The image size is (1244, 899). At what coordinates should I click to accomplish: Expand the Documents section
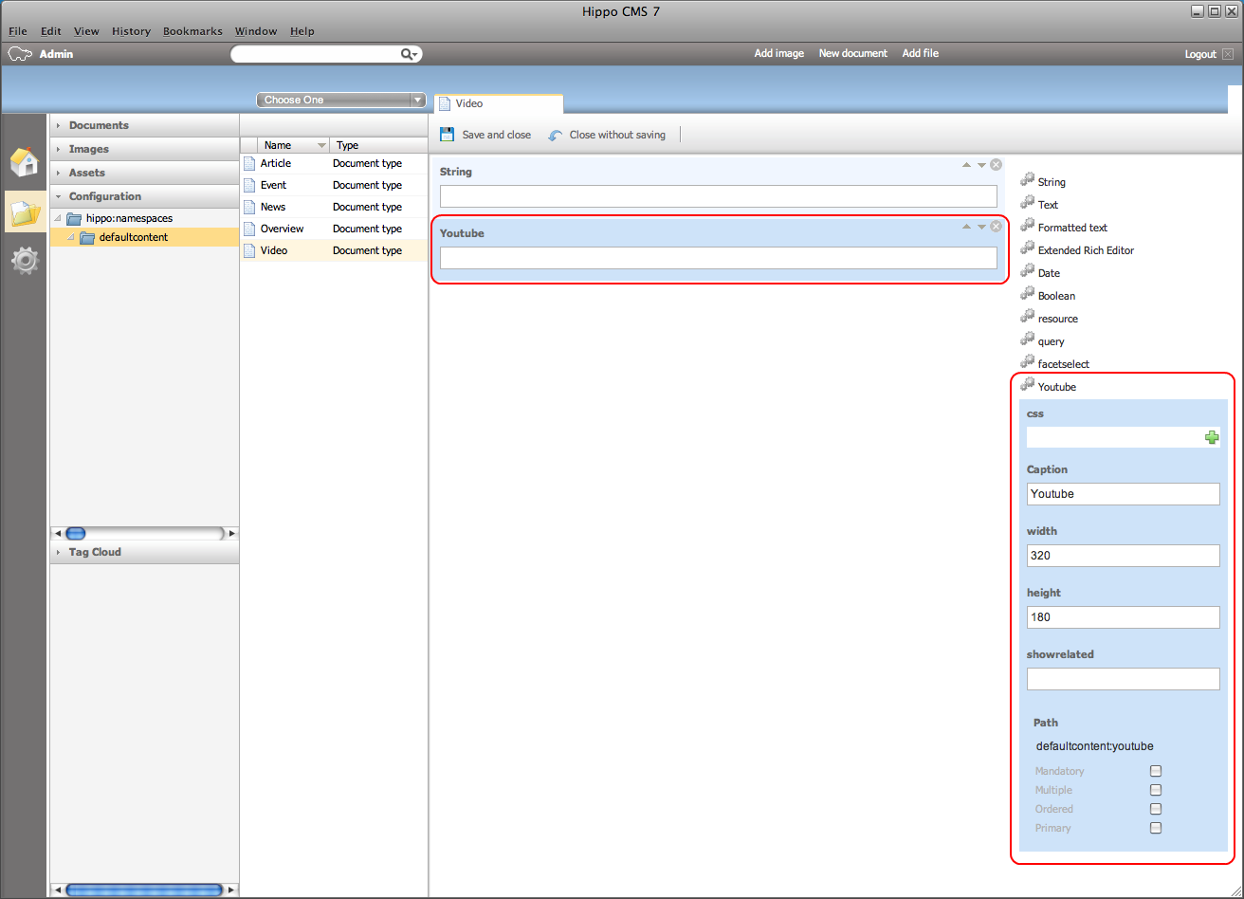coord(98,125)
